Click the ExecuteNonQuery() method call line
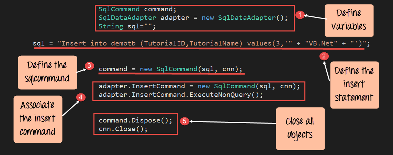This screenshot has height=155, width=393. pyautogui.click(x=180, y=95)
